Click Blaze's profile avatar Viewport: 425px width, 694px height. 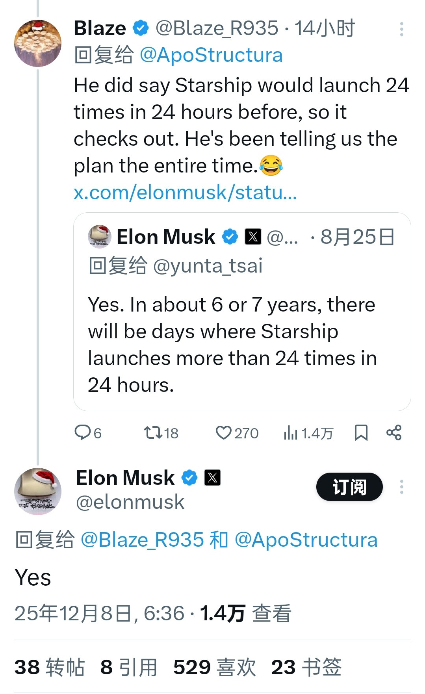coord(38,44)
